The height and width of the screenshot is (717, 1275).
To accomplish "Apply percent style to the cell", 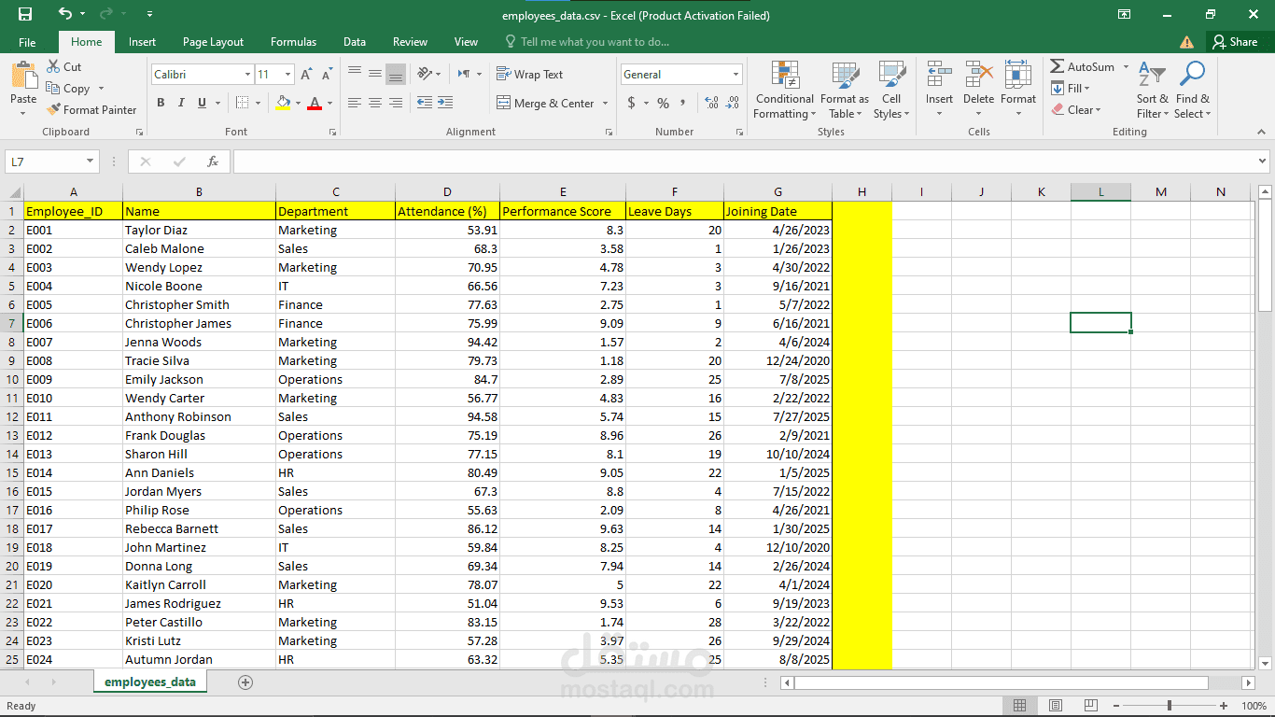I will (x=663, y=103).
